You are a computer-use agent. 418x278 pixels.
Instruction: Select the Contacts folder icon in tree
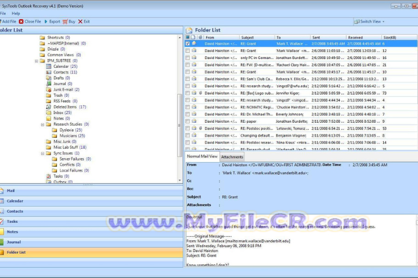(x=49, y=72)
